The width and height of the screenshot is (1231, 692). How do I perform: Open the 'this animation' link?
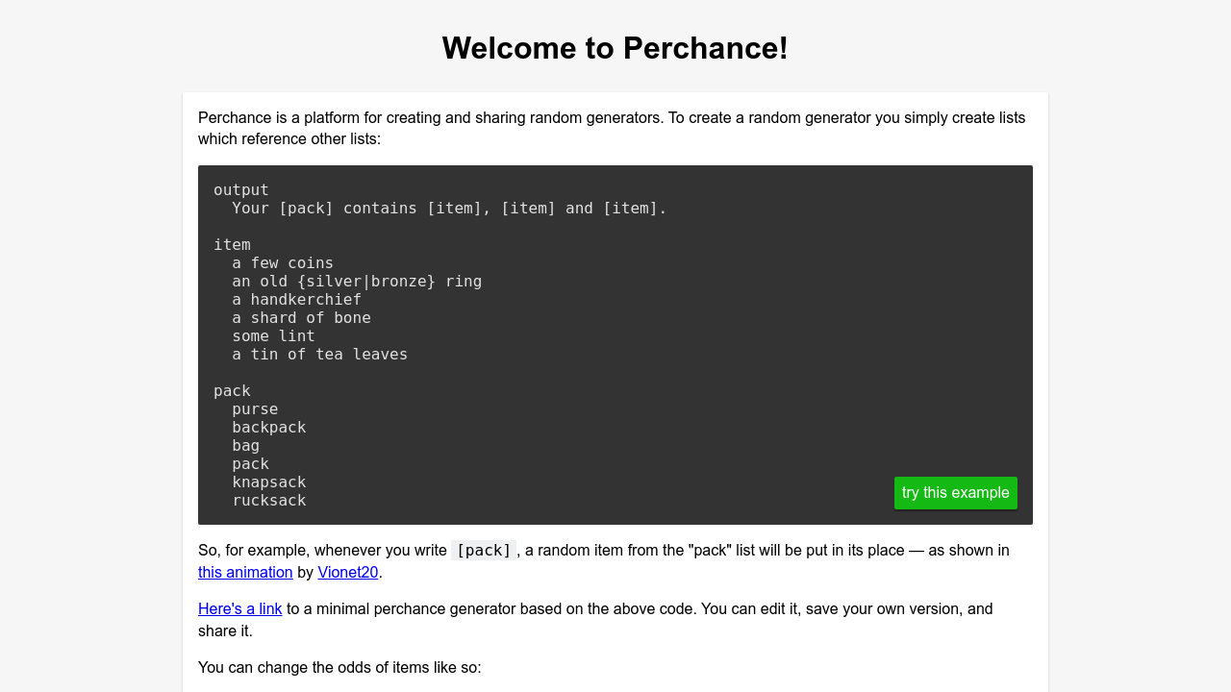245,572
